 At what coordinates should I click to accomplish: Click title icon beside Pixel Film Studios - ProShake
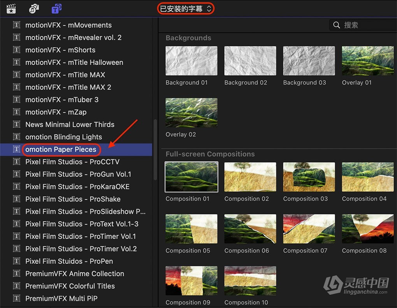[x=17, y=199]
